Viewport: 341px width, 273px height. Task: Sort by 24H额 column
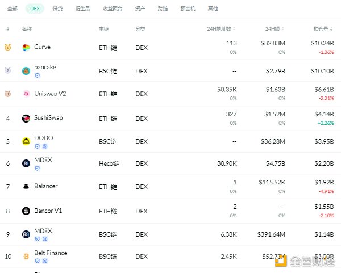click(277, 28)
